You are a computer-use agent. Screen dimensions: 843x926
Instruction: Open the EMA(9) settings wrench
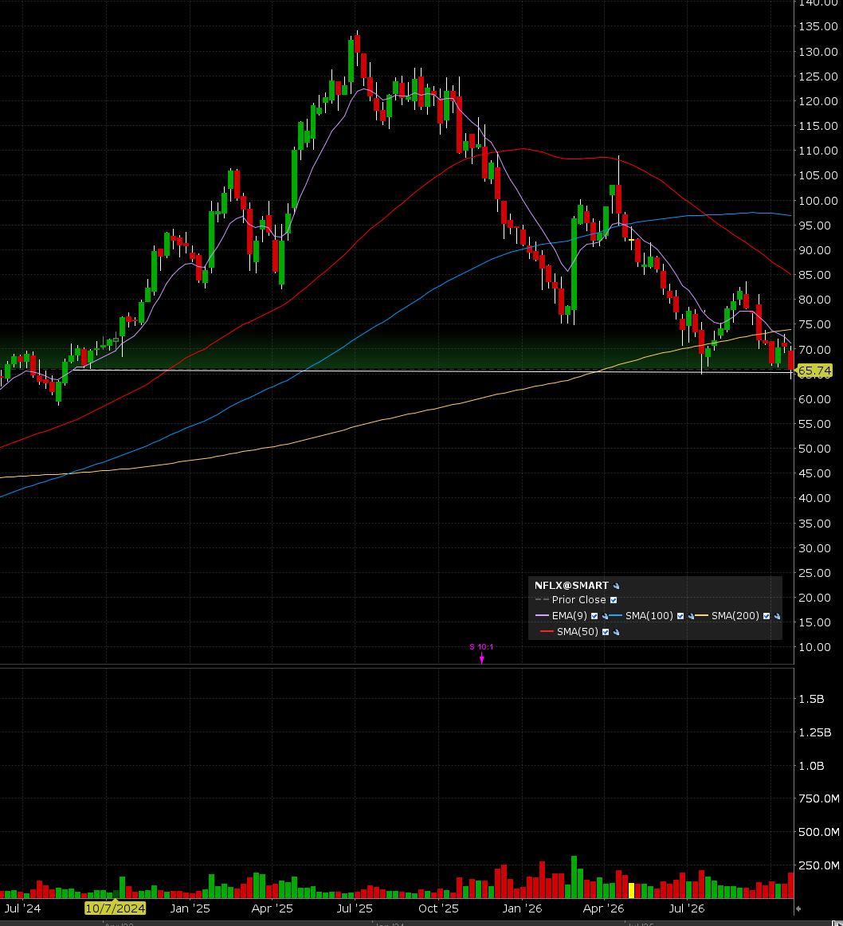tap(605, 616)
